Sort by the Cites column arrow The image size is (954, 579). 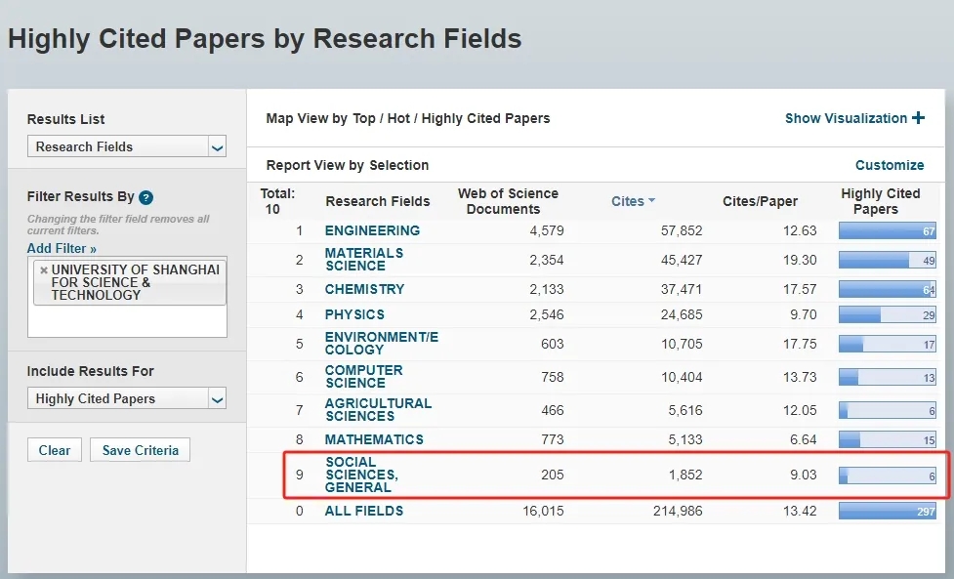pyautogui.click(x=651, y=201)
